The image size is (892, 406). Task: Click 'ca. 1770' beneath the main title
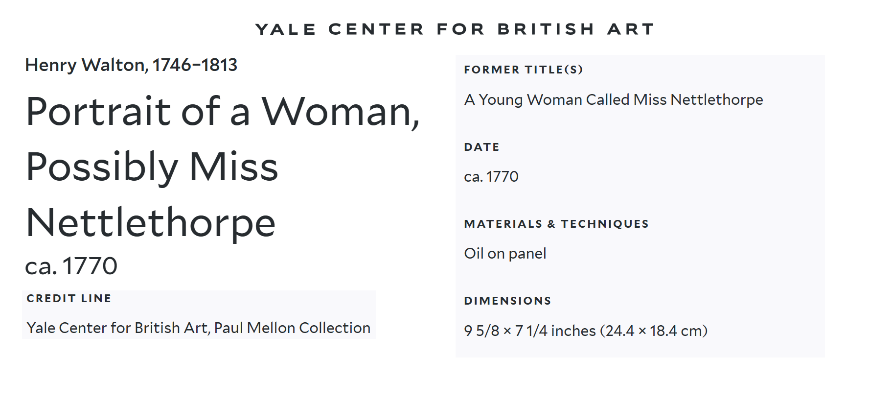click(x=71, y=266)
